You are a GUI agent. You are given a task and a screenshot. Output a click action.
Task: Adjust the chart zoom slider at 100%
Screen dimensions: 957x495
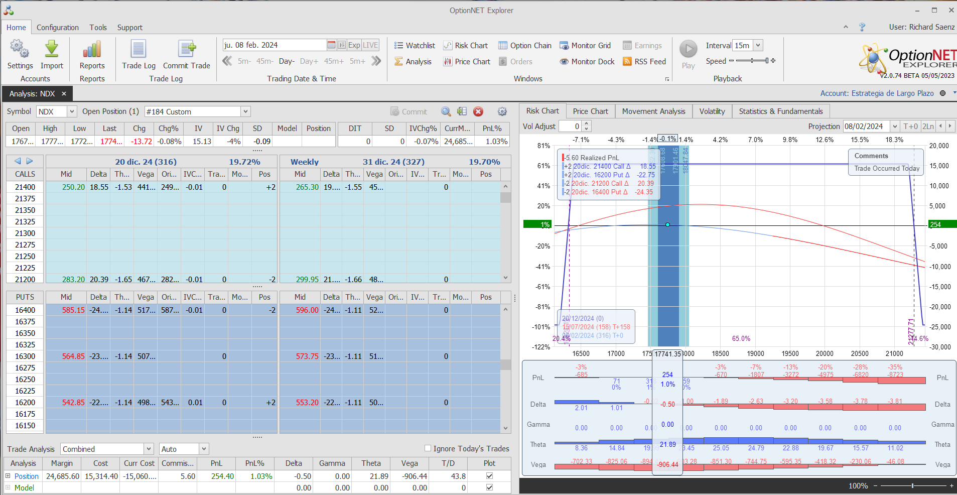912,485
